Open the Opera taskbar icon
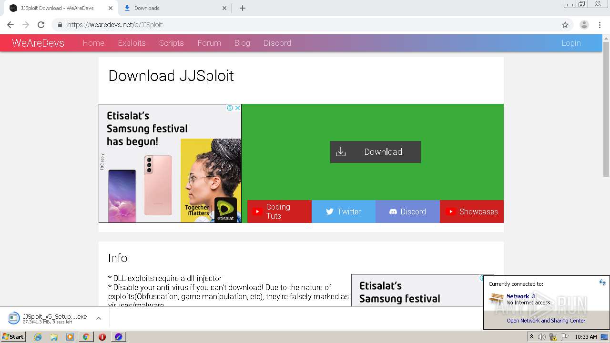610x343 pixels. [x=102, y=337]
